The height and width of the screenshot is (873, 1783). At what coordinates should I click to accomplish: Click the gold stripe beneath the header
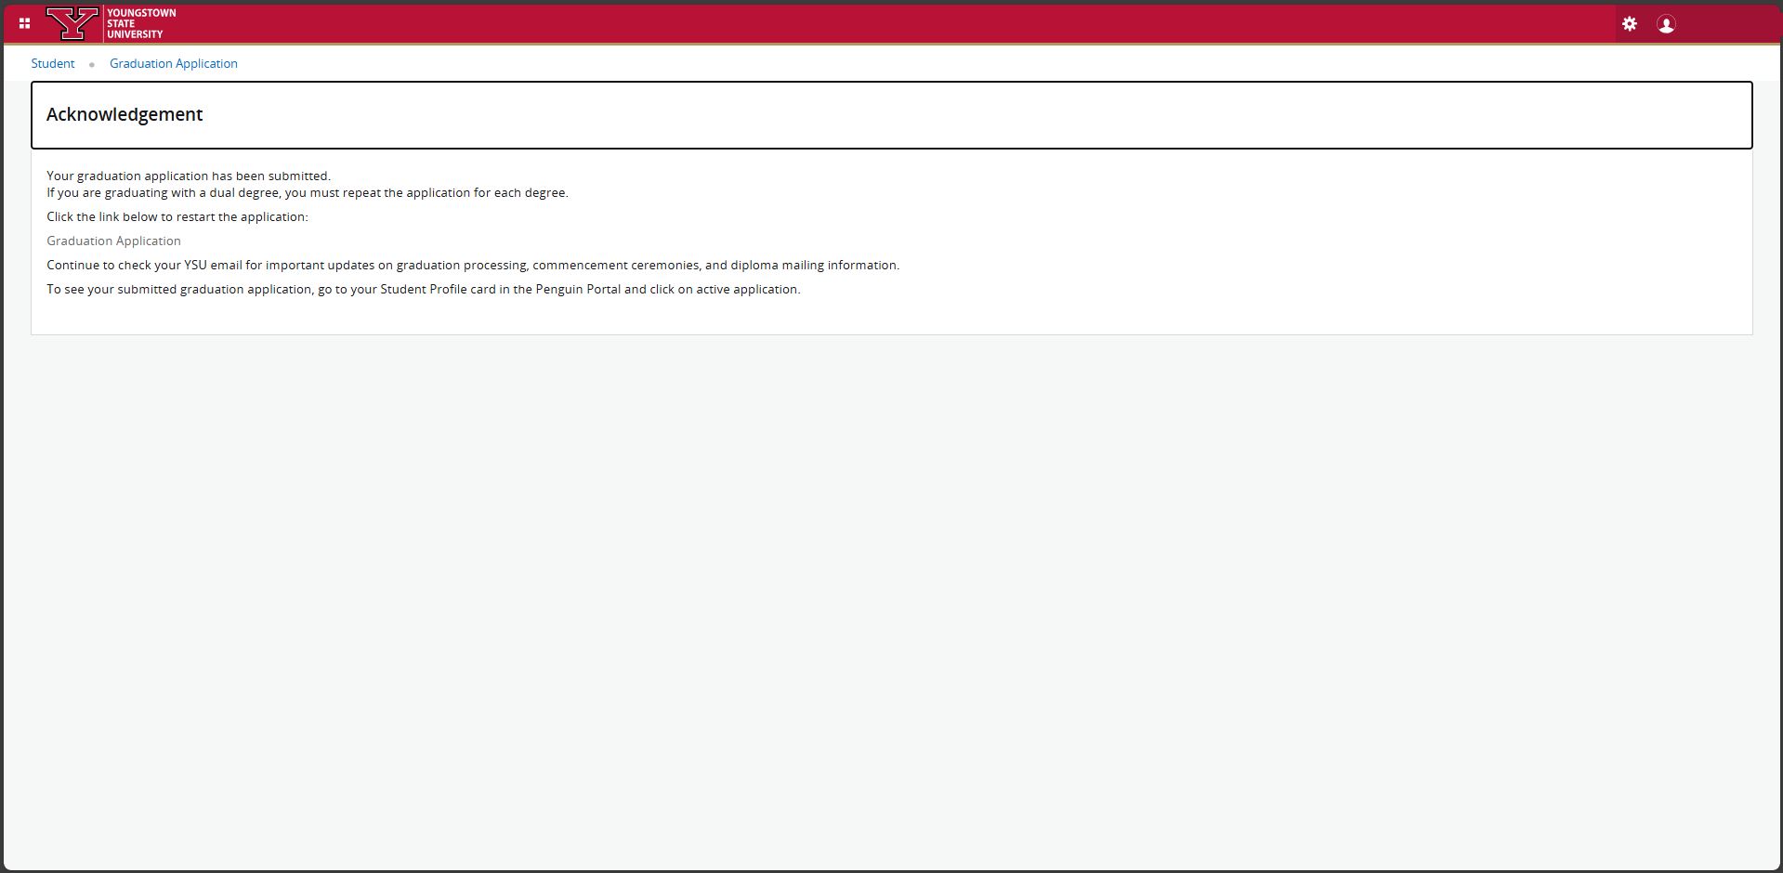point(836,44)
